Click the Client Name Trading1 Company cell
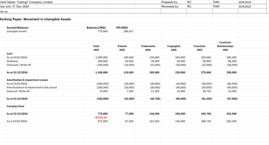Screen dimensions: 269x145 (26, 2)
